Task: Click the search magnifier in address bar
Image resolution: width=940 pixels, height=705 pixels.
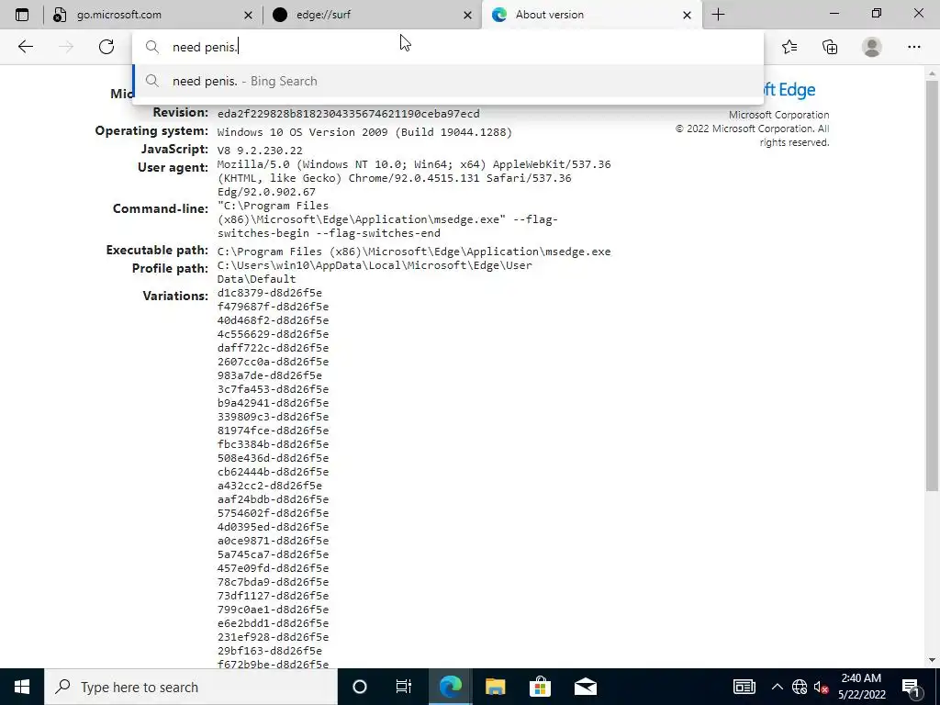Action: [152, 47]
